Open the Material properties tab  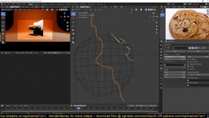pyautogui.click(x=161, y=84)
